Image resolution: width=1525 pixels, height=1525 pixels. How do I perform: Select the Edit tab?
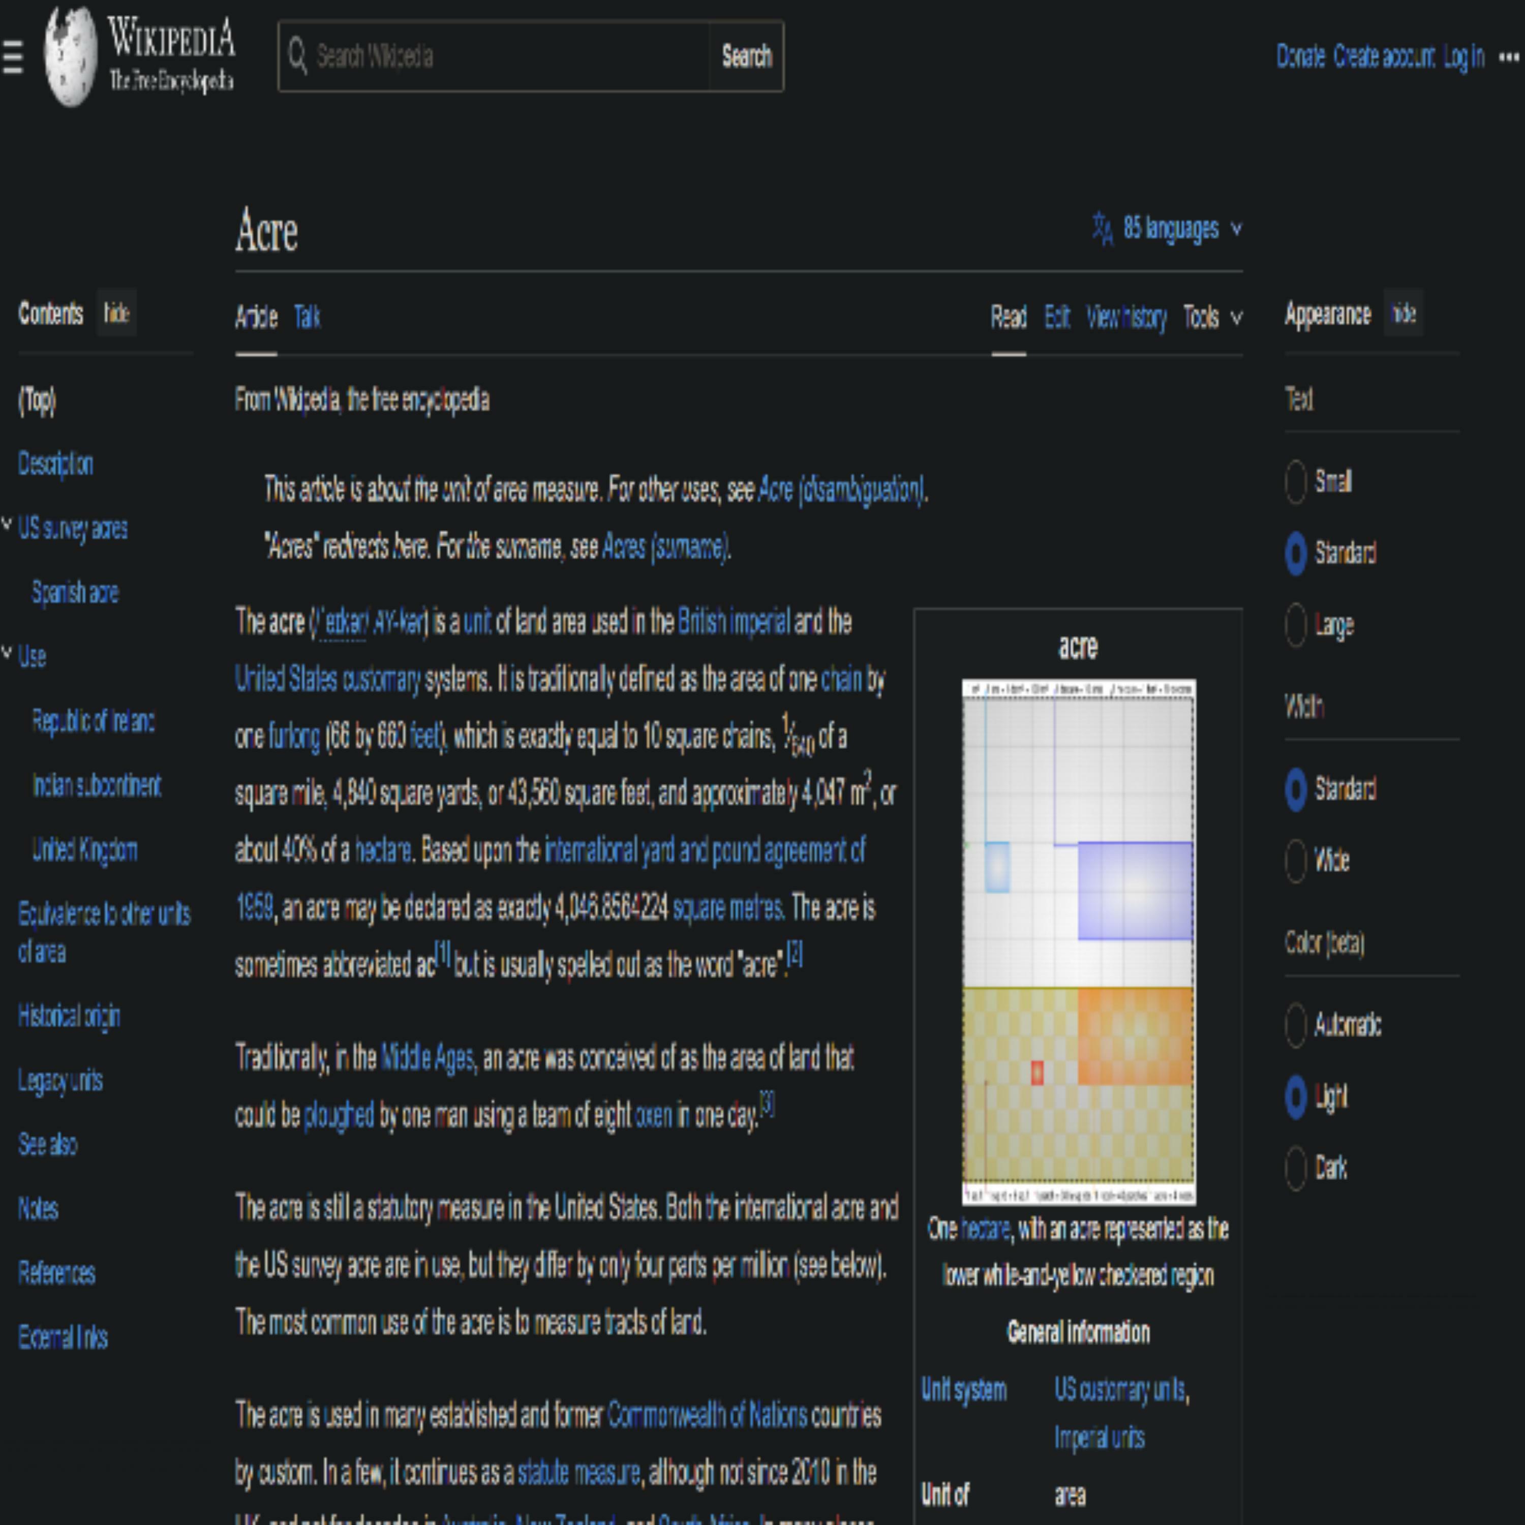click(1057, 317)
